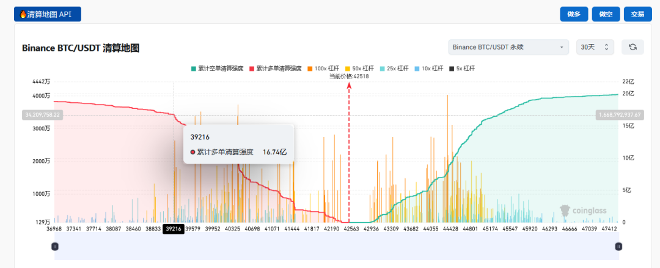Click left y-axis label 2000万
Screen dimensions: 660x268
click(42, 161)
